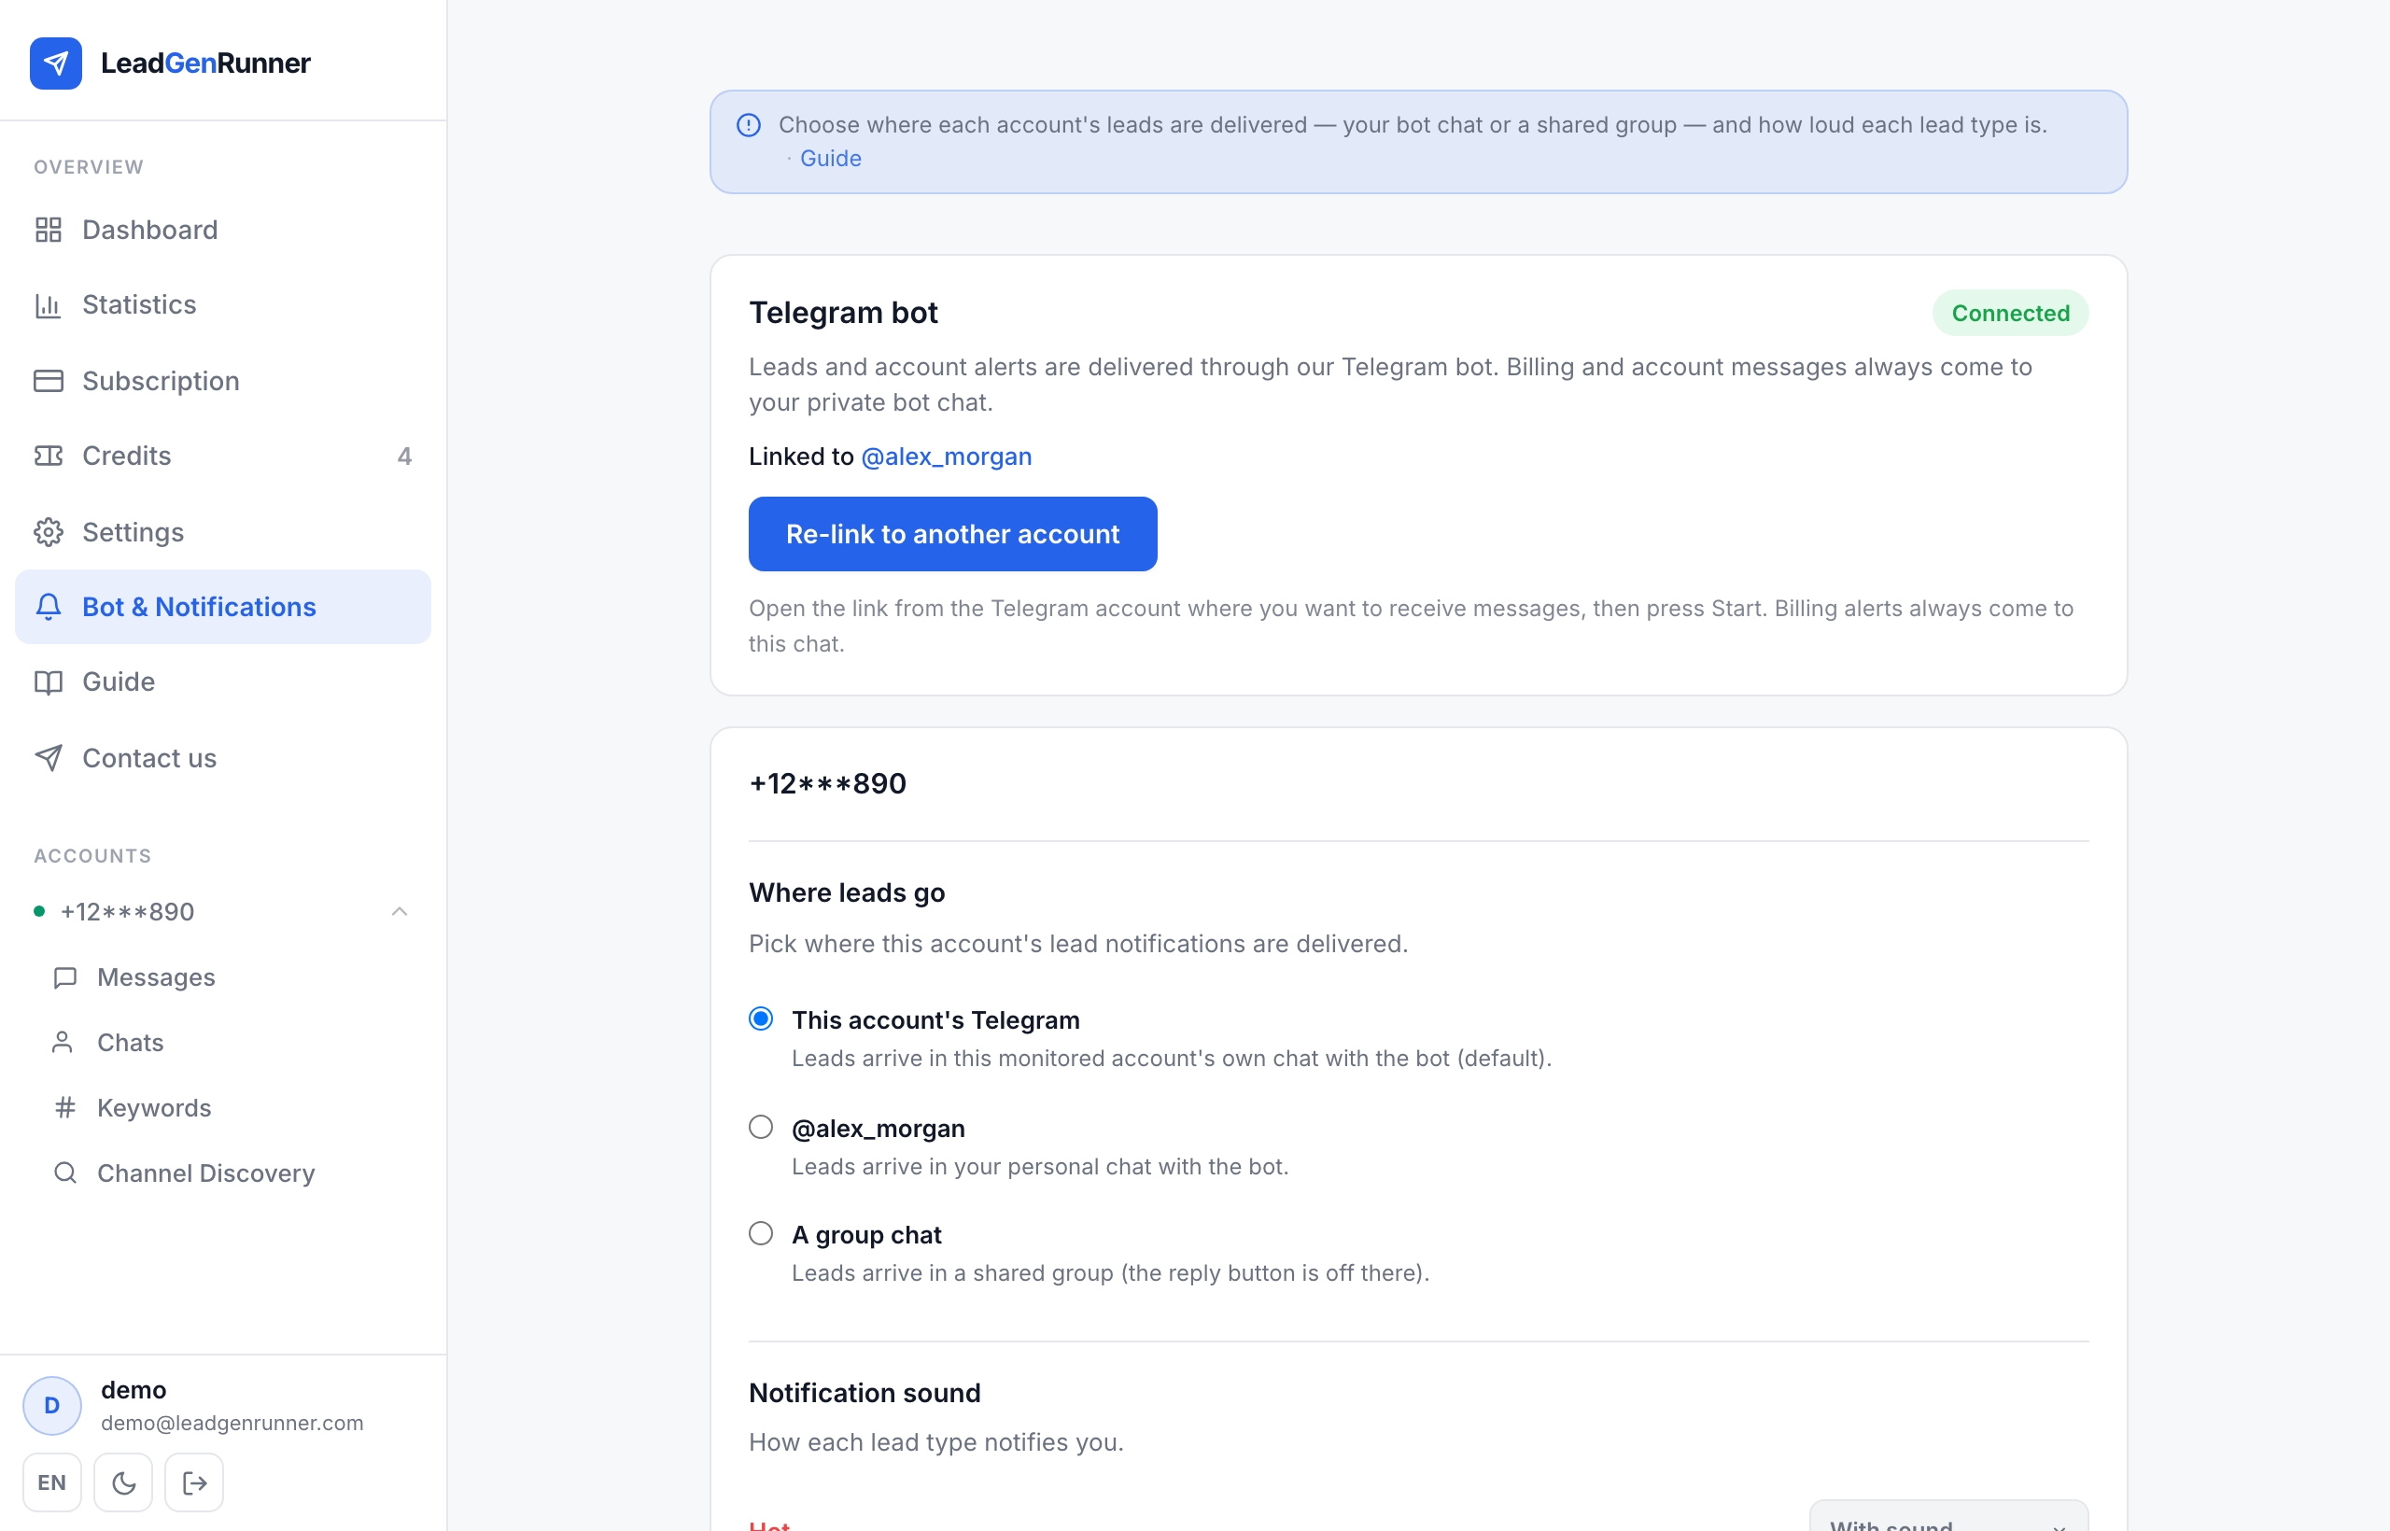2390x1531 pixels.
Task: Click the Bot & Notifications bell icon
Action: coord(49,607)
